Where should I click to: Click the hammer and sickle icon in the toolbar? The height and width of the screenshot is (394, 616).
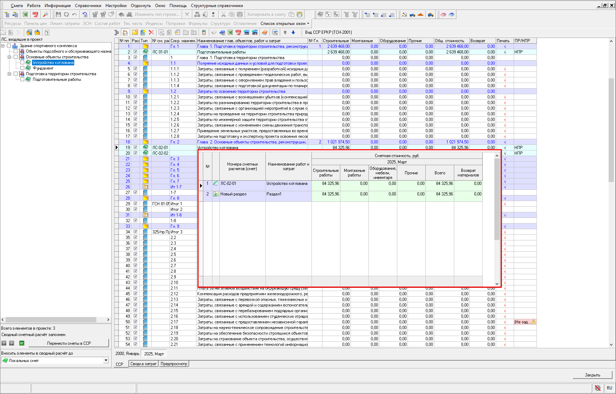pos(404,14)
